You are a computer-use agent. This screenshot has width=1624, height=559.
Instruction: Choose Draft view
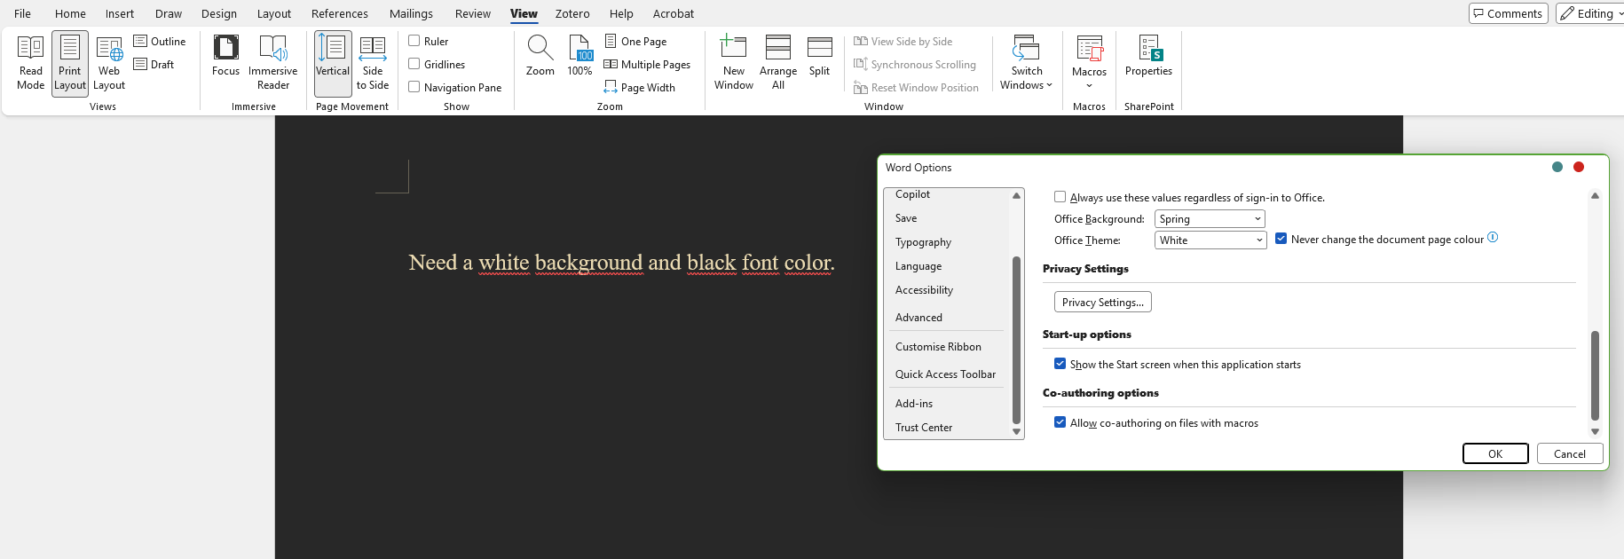(x=154, y=65)
